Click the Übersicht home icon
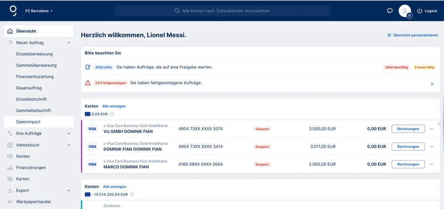The image size is (444, 209). pyautogui.click(x=10, y=31)
